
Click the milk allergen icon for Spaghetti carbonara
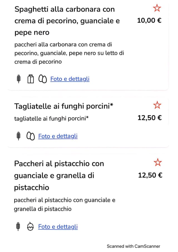click(30, 79)
